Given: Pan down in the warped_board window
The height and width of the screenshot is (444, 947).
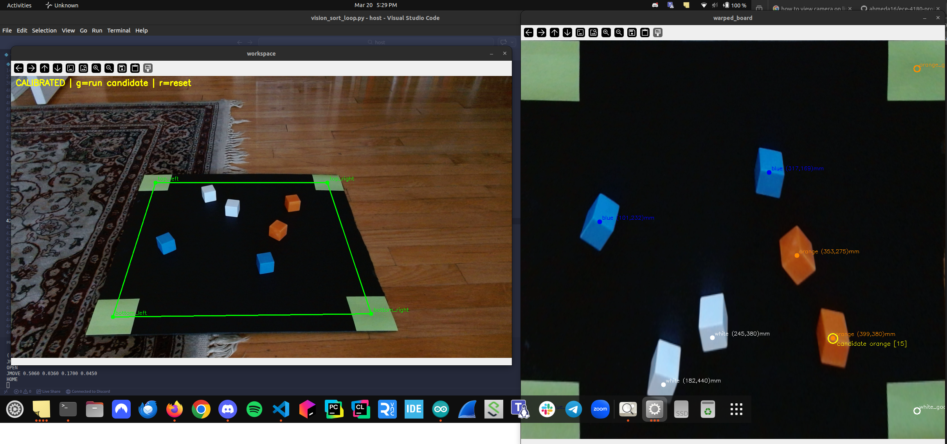Looking at the screenshot, I should tap(567, 32).
